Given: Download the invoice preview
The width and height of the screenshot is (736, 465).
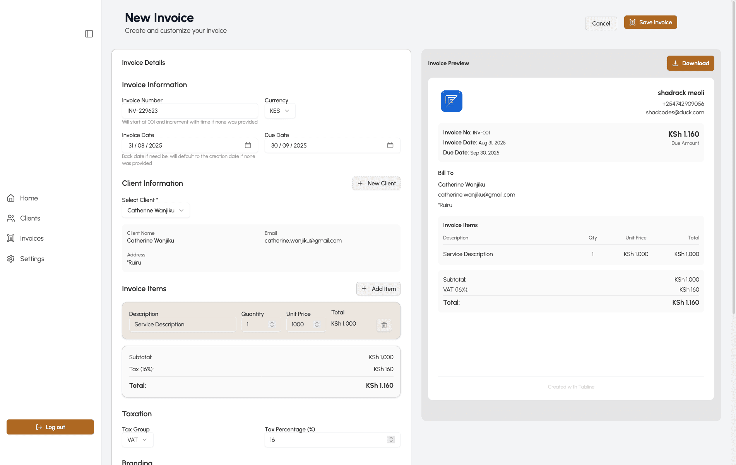Looking at the screenshot, I should (691, 63).
